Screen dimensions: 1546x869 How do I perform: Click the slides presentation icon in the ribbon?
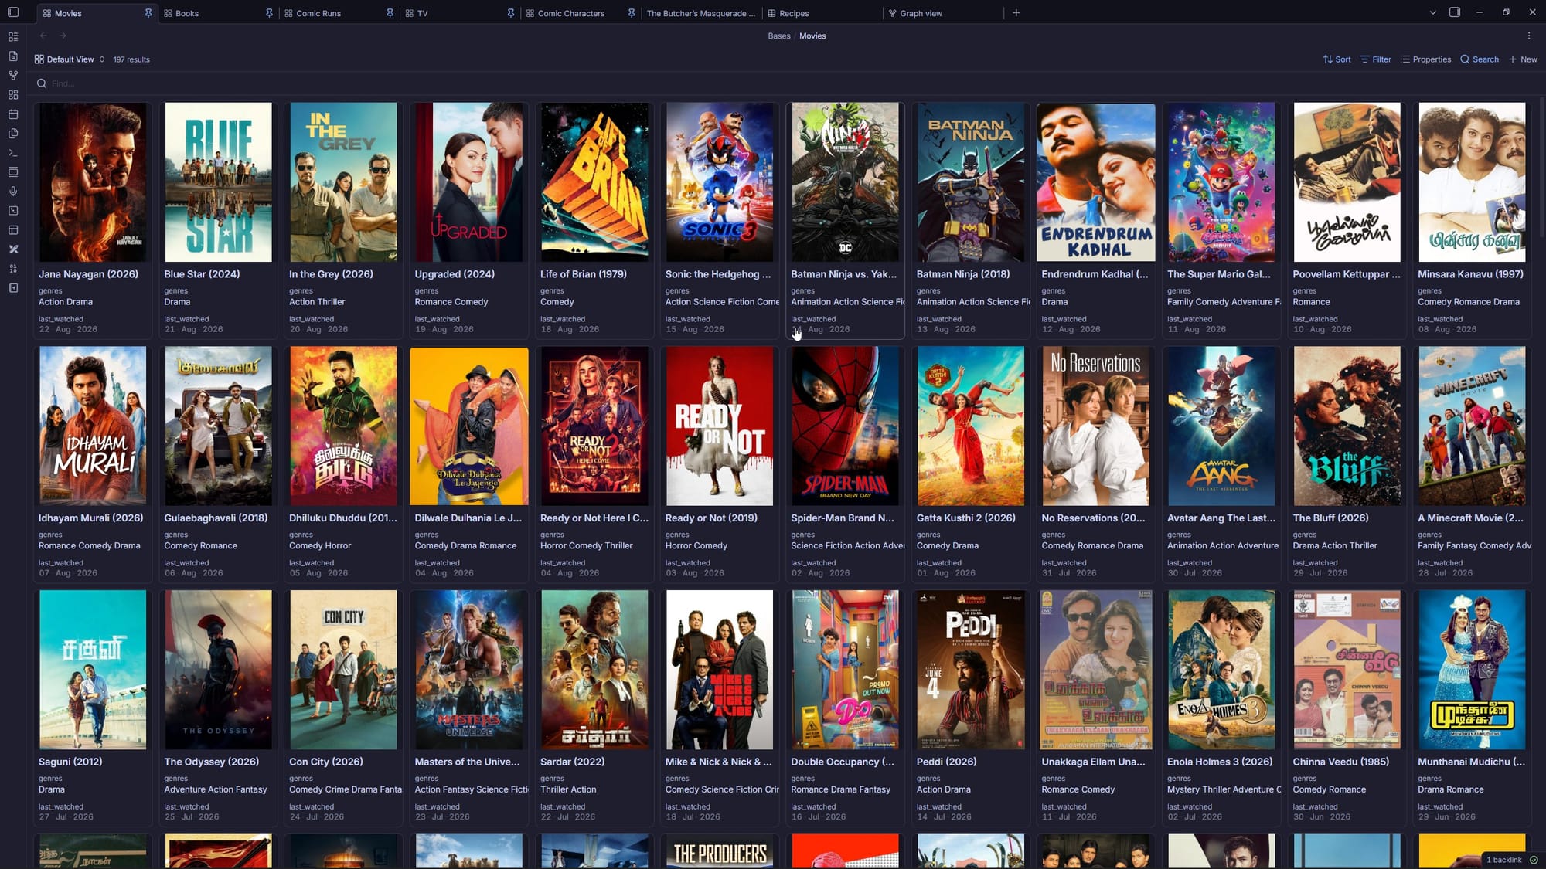click(x=13, y=172)
